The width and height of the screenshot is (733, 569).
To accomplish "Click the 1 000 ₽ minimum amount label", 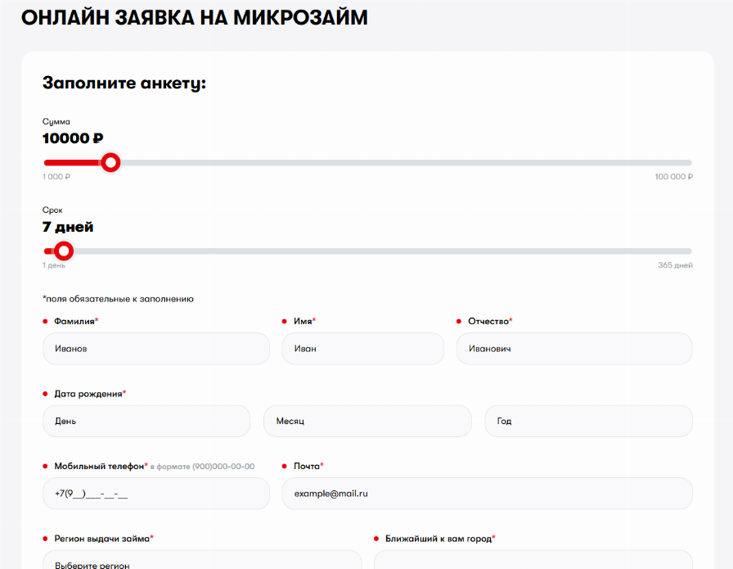I will click(x=56, y=176).
